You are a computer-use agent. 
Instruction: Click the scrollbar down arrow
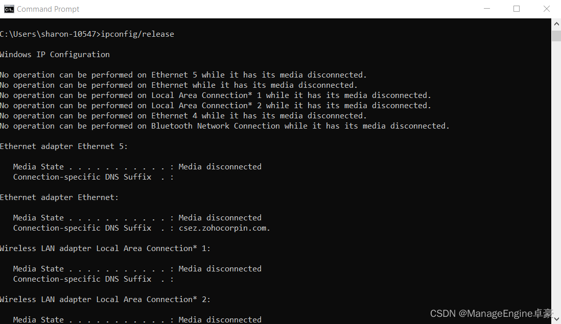556,319
